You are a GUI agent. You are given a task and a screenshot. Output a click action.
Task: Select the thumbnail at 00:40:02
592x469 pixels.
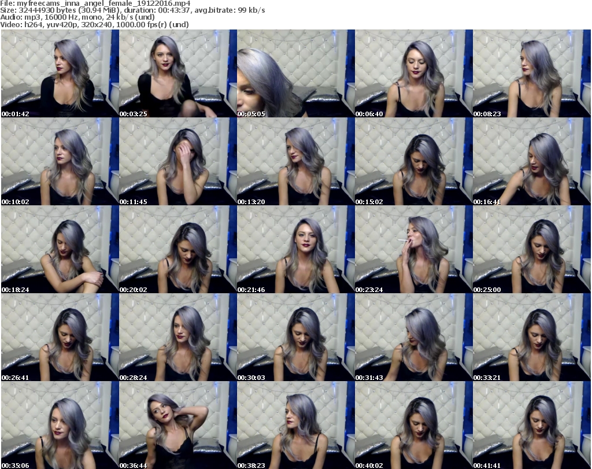[413, 425]
